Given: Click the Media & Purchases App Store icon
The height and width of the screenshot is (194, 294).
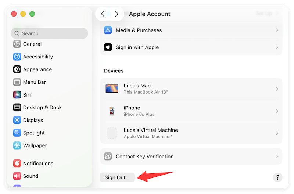Looking at the screenshot, I should tap(108, 30).
